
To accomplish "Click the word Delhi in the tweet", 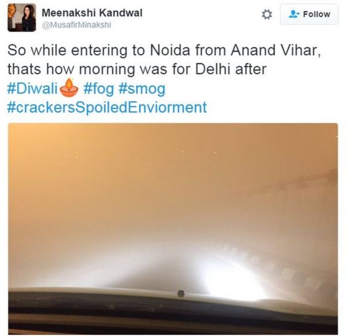I will coord(213,69).
